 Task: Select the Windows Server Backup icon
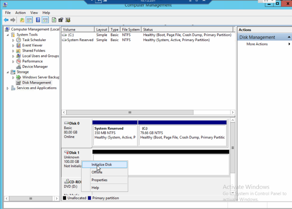18,77
